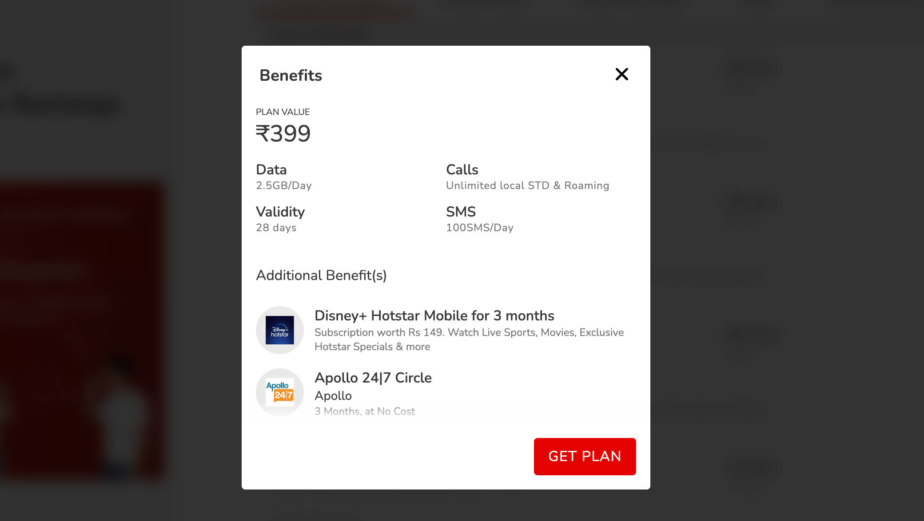Viewport: 924px width, 521px height.
Task: Click the Apollo 24|7 logo icon
Action: (x=280, y=392)
